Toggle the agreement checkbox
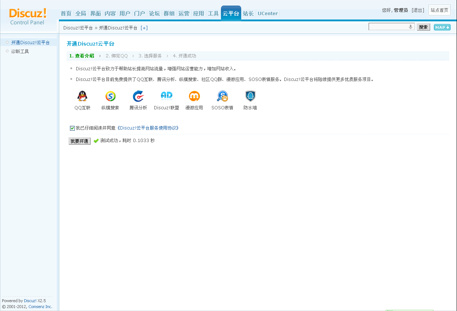The height and width of the screenshot is (311, 457). (x=72, y=128)
